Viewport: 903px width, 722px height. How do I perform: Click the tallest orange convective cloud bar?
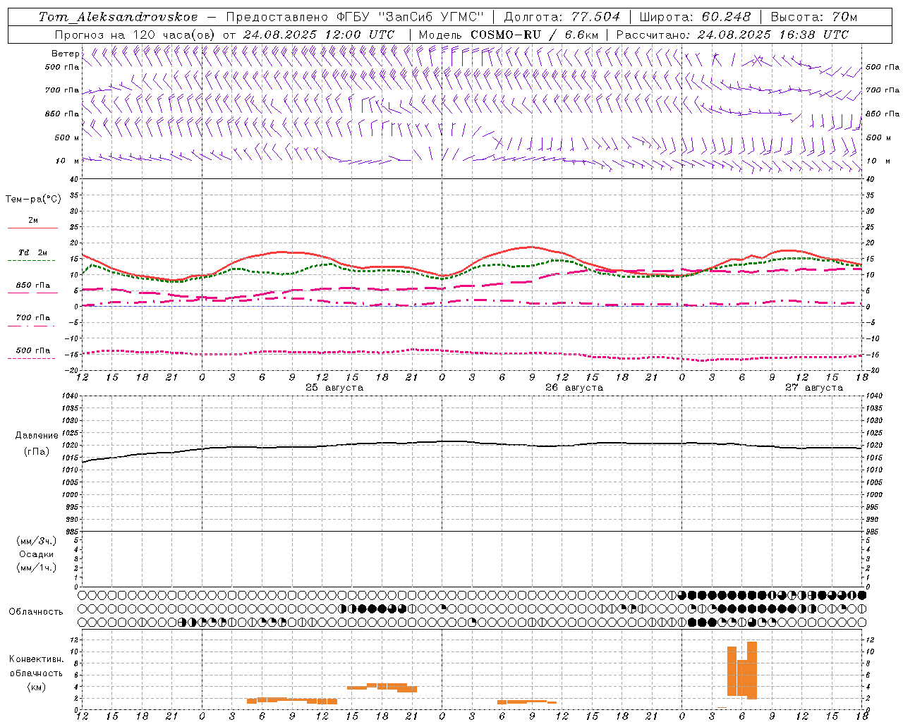(x=752, y=670)
